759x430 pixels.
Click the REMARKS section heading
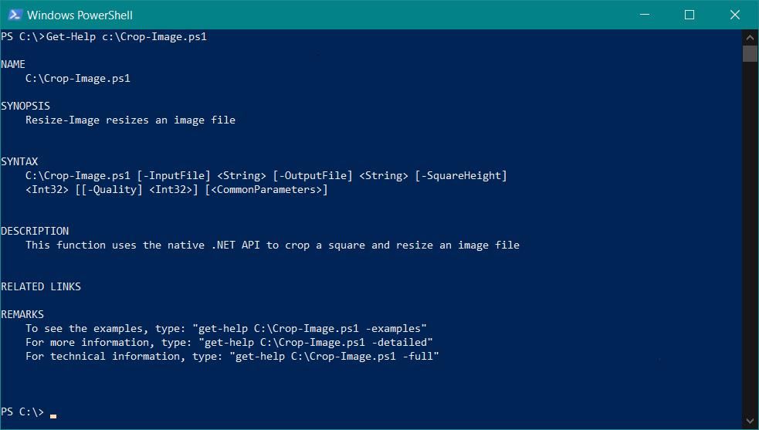22,314
